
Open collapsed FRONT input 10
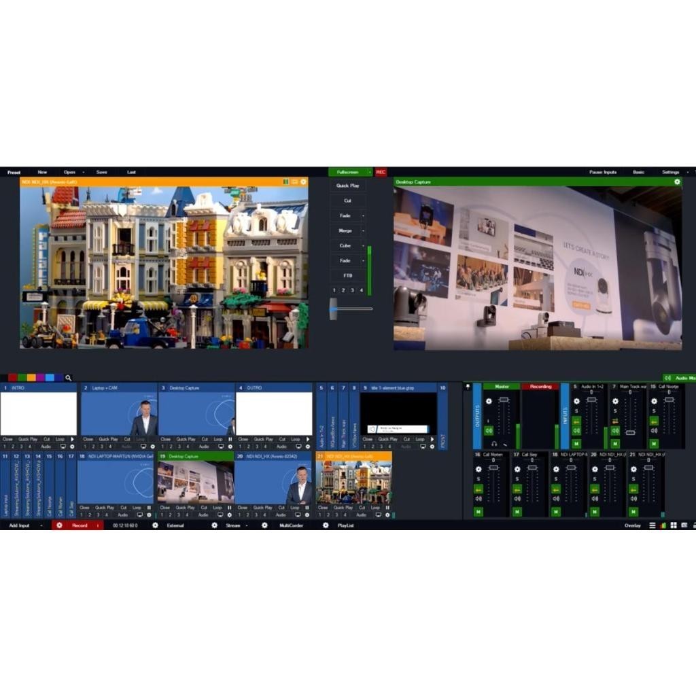pyautogui.click(x=442, y=417)
